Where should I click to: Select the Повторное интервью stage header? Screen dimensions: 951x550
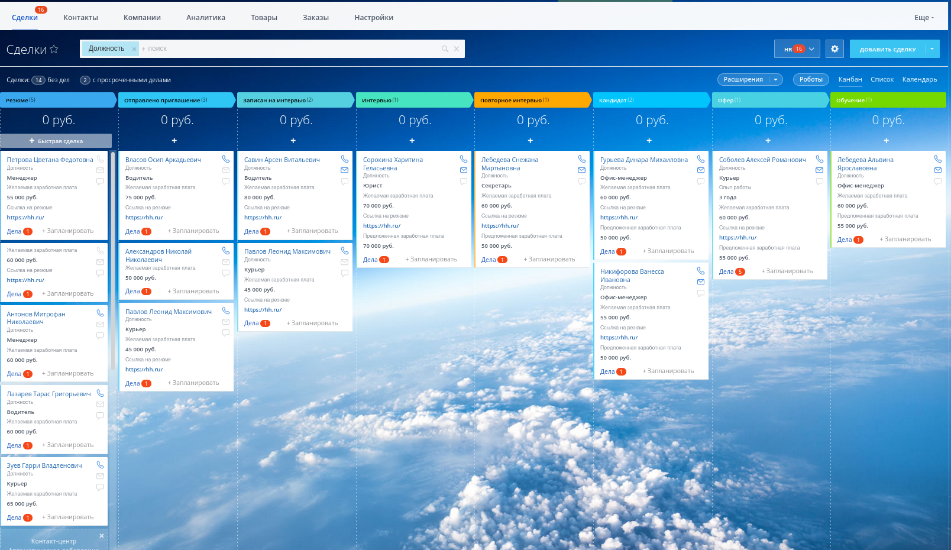(531, 101)
